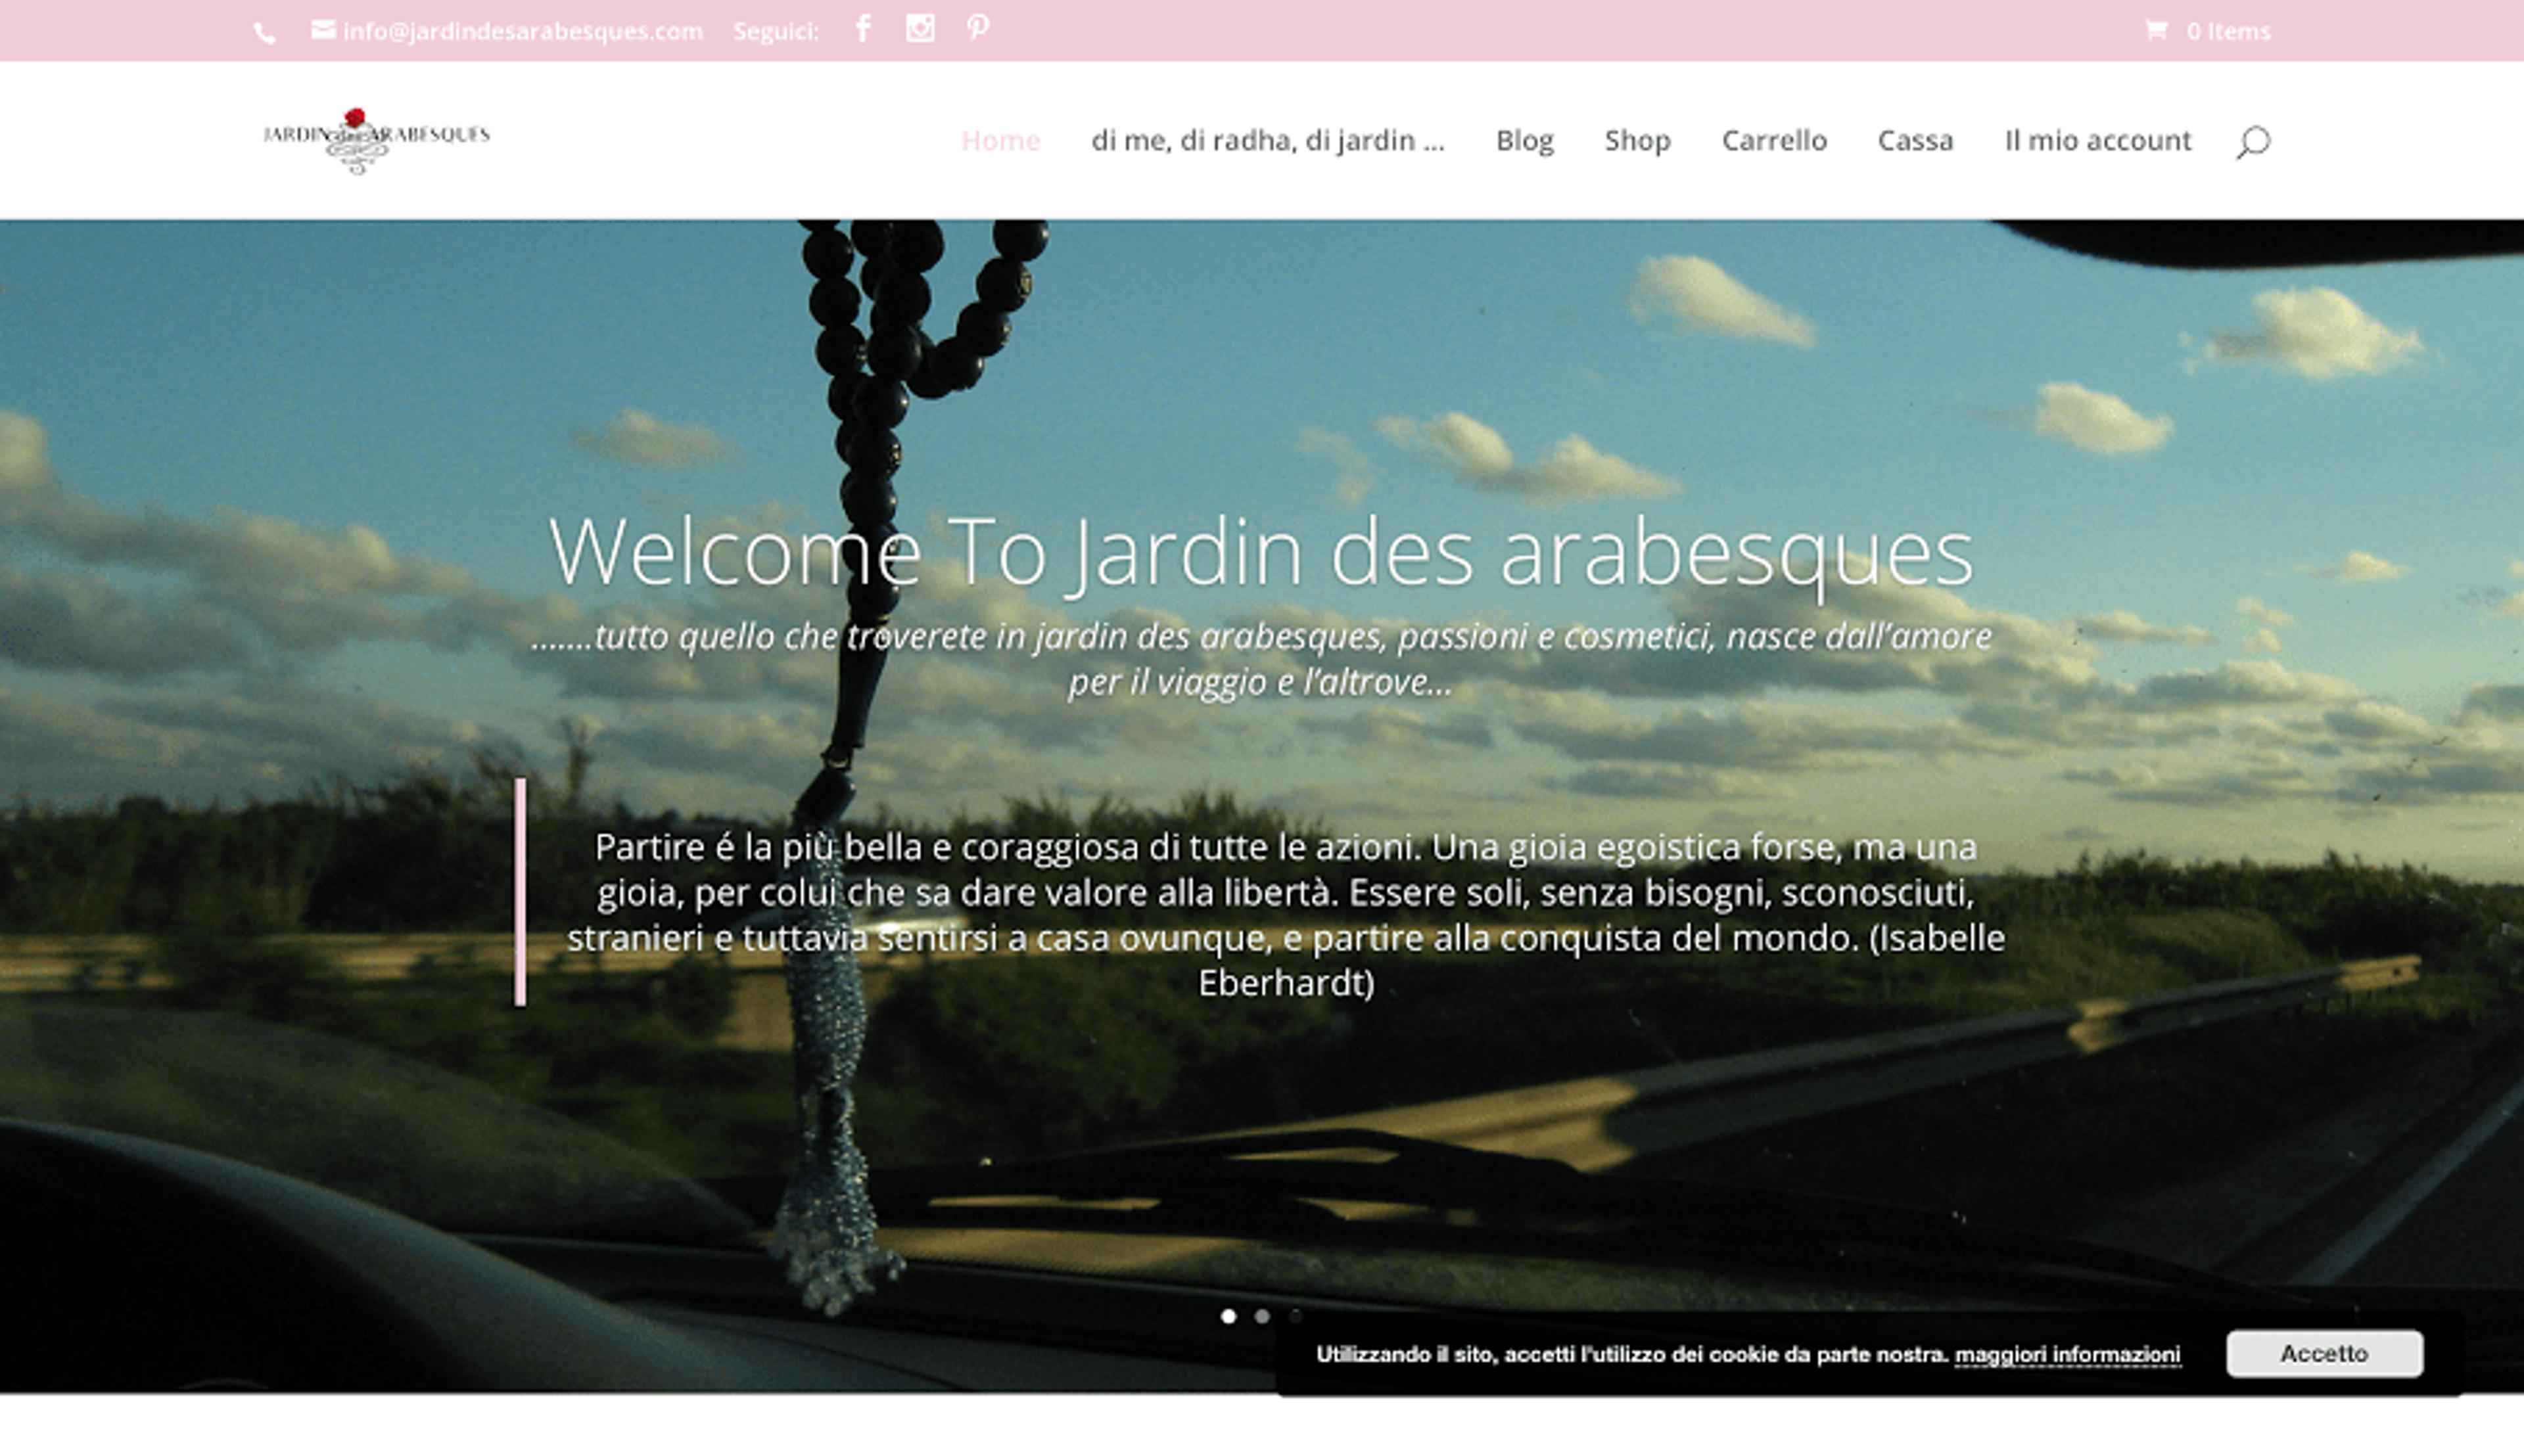The image size is (2524, 1456).
Task: Go to the Home menu item
Action: point(1000,140)
